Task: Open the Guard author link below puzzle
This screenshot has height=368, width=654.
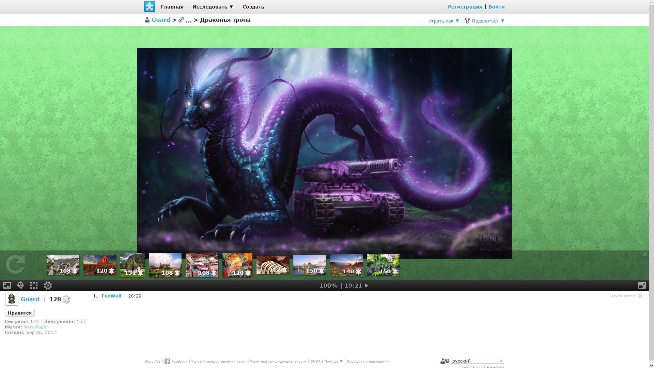Action: [30, 299]
